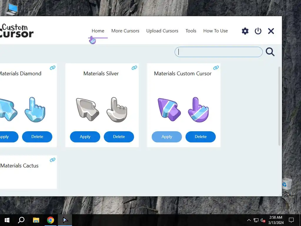This screenshot has width=301, height=226.
Task: Select the diamond arrow cursor image
Action: tap(8, 110)
